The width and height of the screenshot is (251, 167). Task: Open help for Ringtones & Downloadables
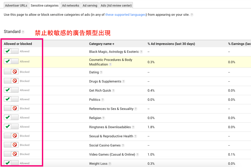pyautogui.click(x=133, y=127)
